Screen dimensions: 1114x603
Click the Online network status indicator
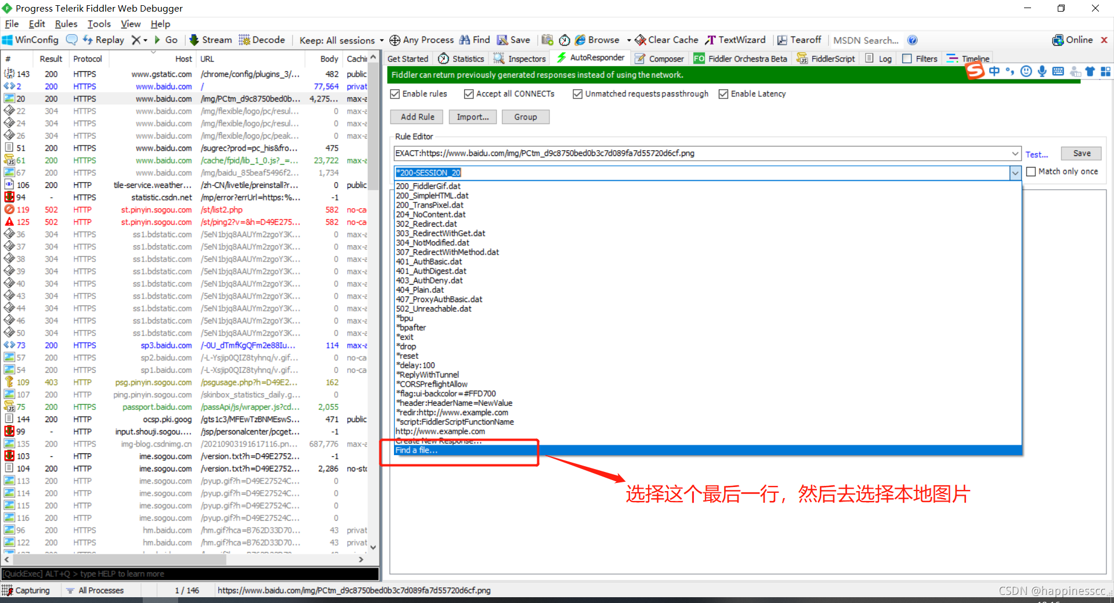1072,40
